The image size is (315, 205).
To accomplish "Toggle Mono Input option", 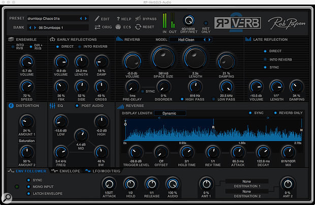I will tap(28, 187).
